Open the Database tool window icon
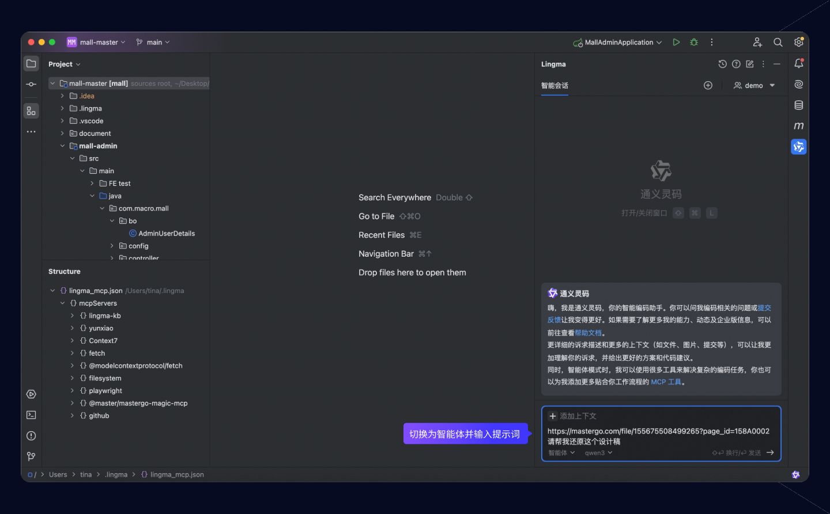The width and height of the screenshot is (830, 514). tap(798, 105)
